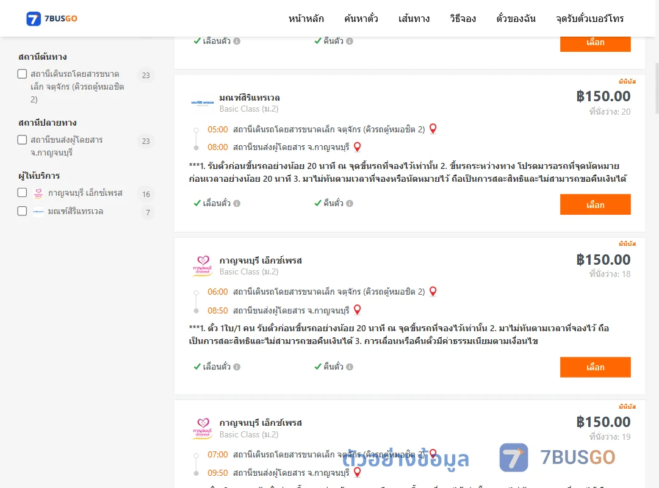Open the เลื่อนตั๋ว info icon in the topmost partial card
Viewport: 659px width, 488px height.
[x=237, y=41]
